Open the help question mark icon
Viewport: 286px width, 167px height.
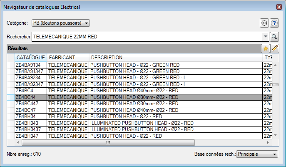pos(274,23)
